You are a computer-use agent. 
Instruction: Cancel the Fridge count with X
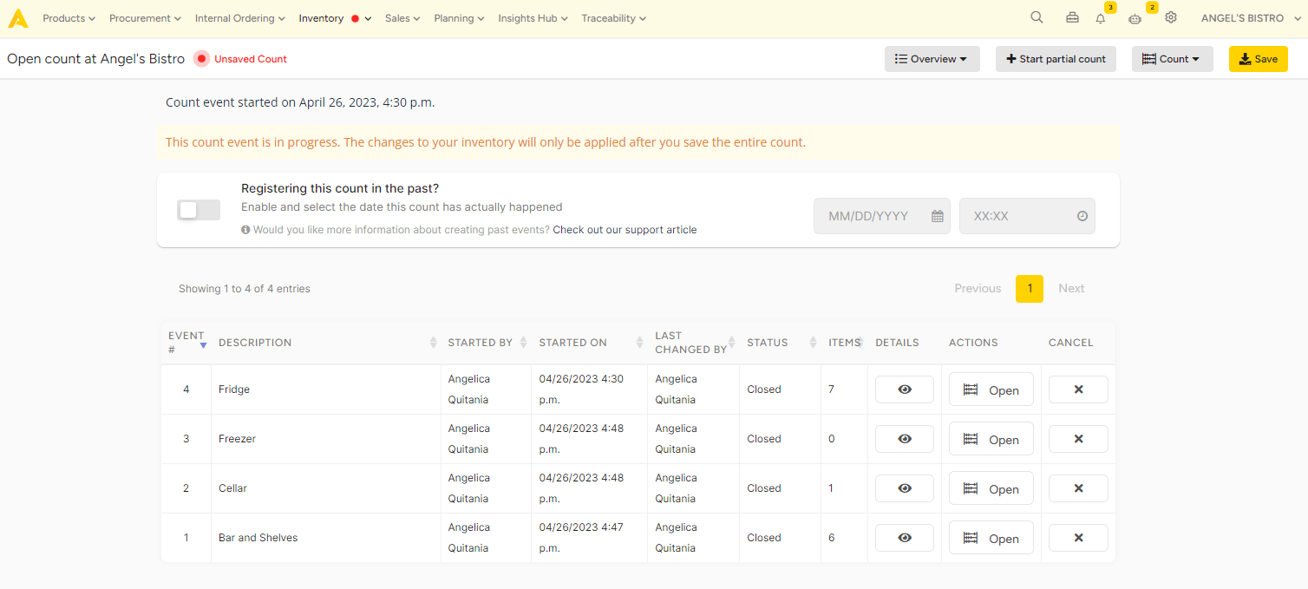1078,389
